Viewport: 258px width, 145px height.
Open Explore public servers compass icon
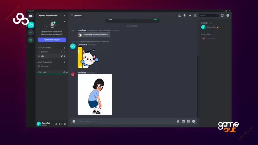[31, 40]
